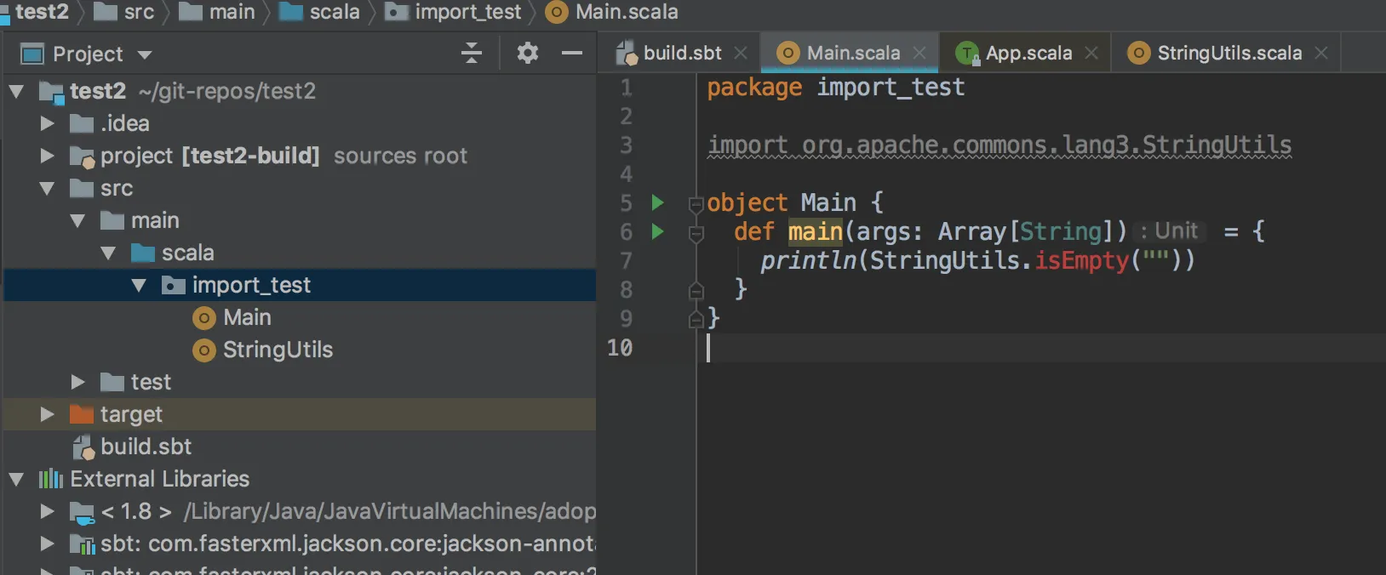This screenshot has width=1386, height=575.
Task: Toggle the code fold marker on line 6
Action: pyautogui.click(x=696, y=232)
